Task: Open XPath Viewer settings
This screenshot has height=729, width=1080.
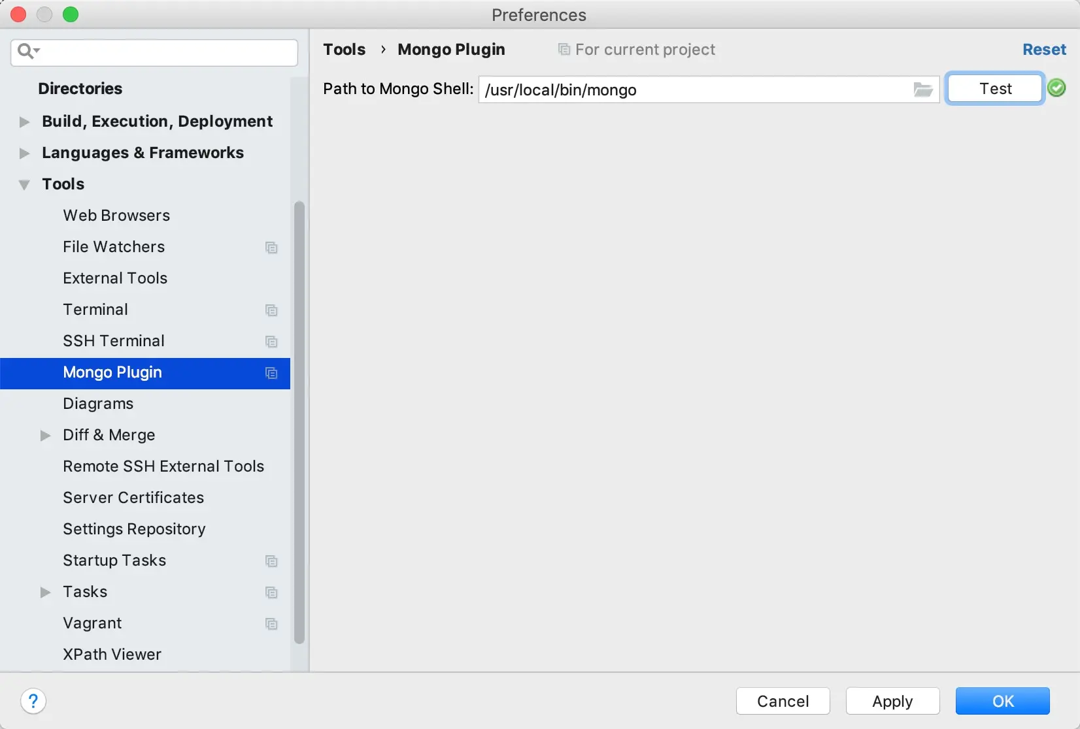Action: pos(112,655)
